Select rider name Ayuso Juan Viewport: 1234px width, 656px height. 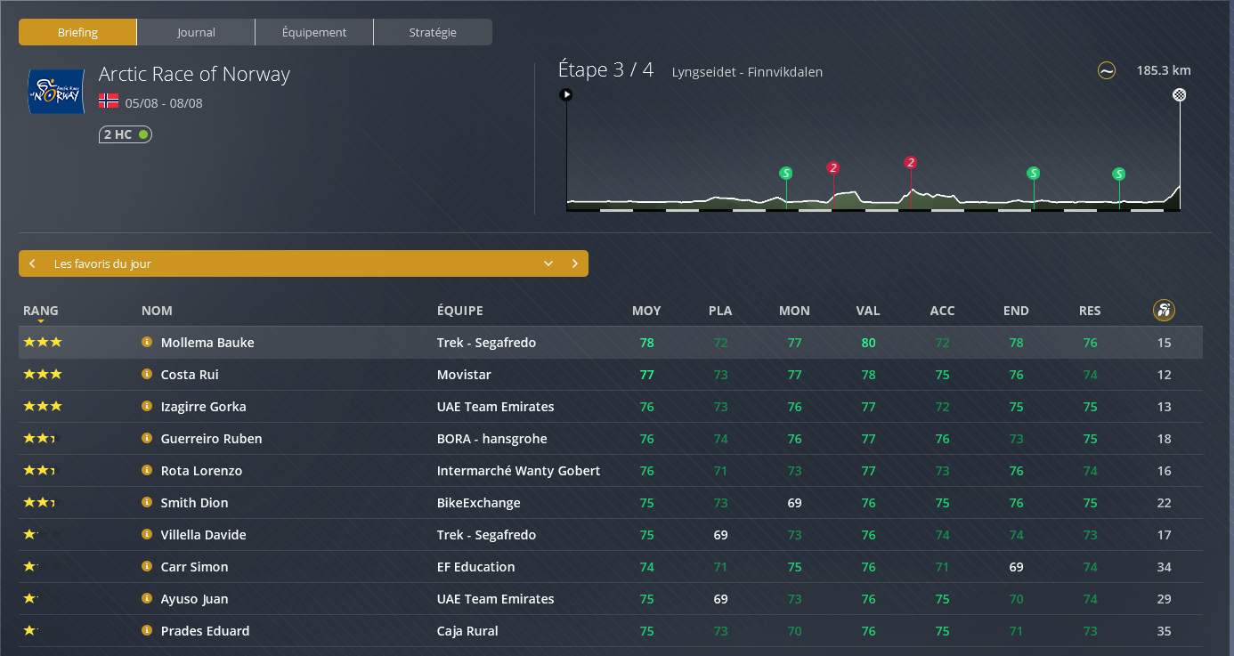(x=195, y=599)
